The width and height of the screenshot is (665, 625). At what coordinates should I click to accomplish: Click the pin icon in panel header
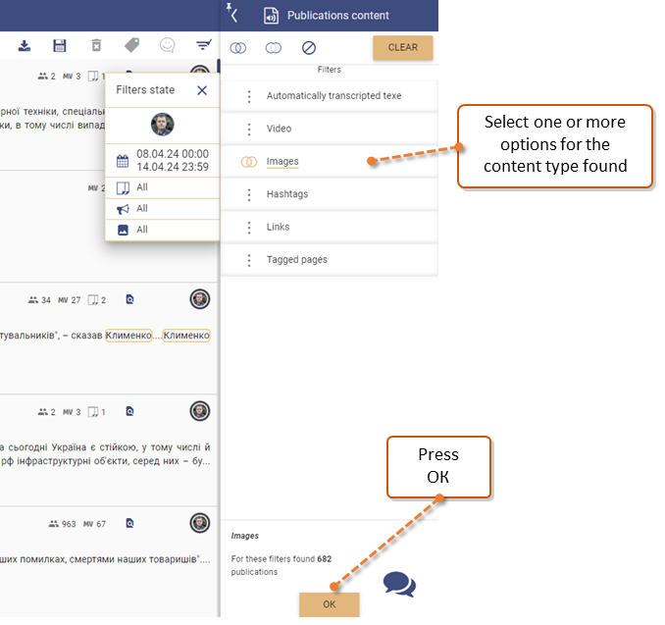(229, 7)
